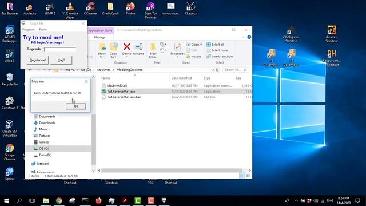Open the Google Chrome desktop icon
Viewport: 366px width, 206px height.
click(x=10, y=152)
